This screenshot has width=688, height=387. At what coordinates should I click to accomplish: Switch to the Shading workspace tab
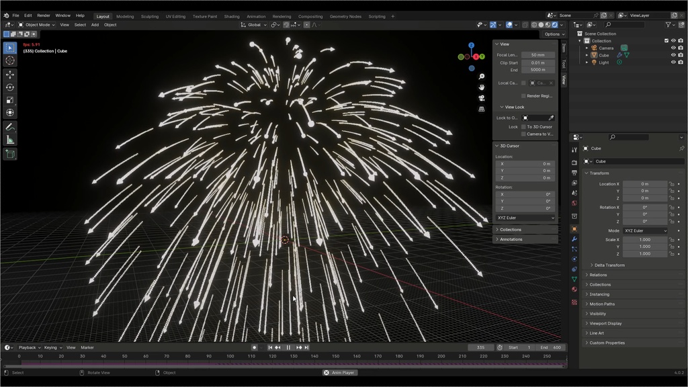(232, 16)
